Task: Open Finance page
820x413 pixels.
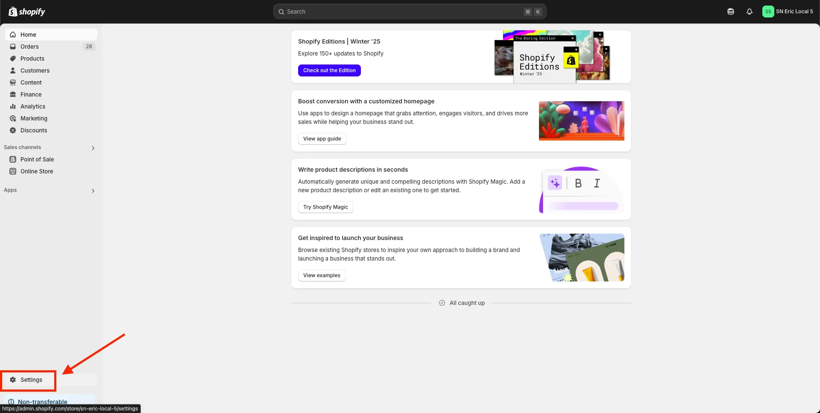Action: click(x=51, y=94)
